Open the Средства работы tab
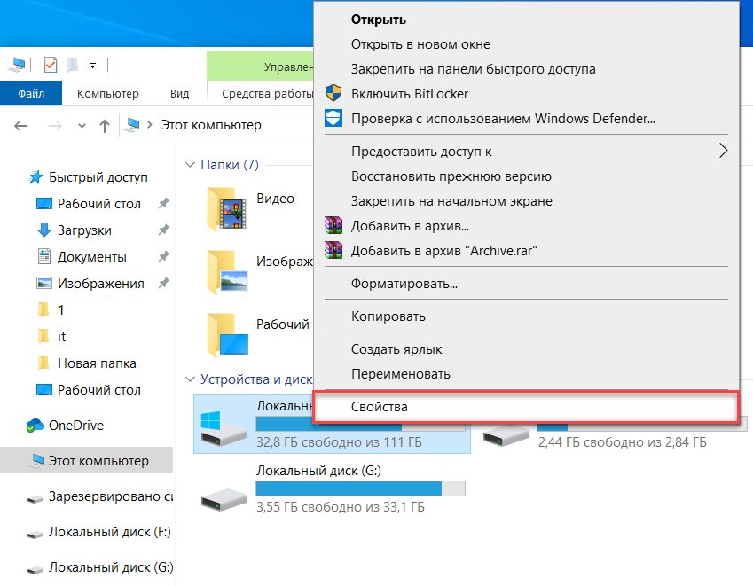The image size is (753, 586). pos(267,94)
